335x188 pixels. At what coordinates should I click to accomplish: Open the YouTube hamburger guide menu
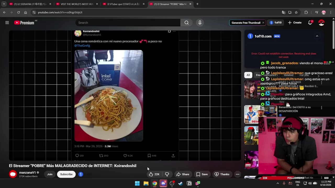(7, 23)
